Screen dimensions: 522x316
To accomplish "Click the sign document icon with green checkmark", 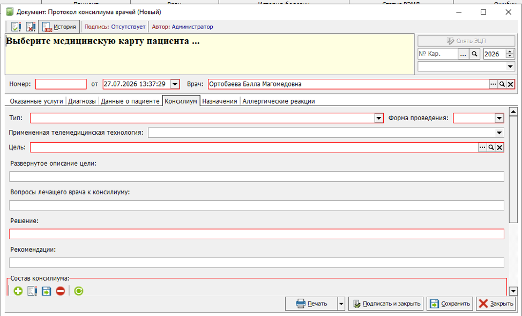I will click(x=16, y=27).
